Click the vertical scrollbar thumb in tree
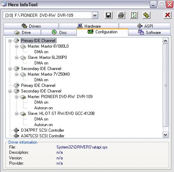Screen dimensions: 174x172 click(x=166, y=85)
